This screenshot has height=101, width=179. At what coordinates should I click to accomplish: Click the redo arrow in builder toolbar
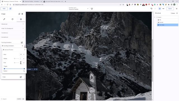pos(155,9)
